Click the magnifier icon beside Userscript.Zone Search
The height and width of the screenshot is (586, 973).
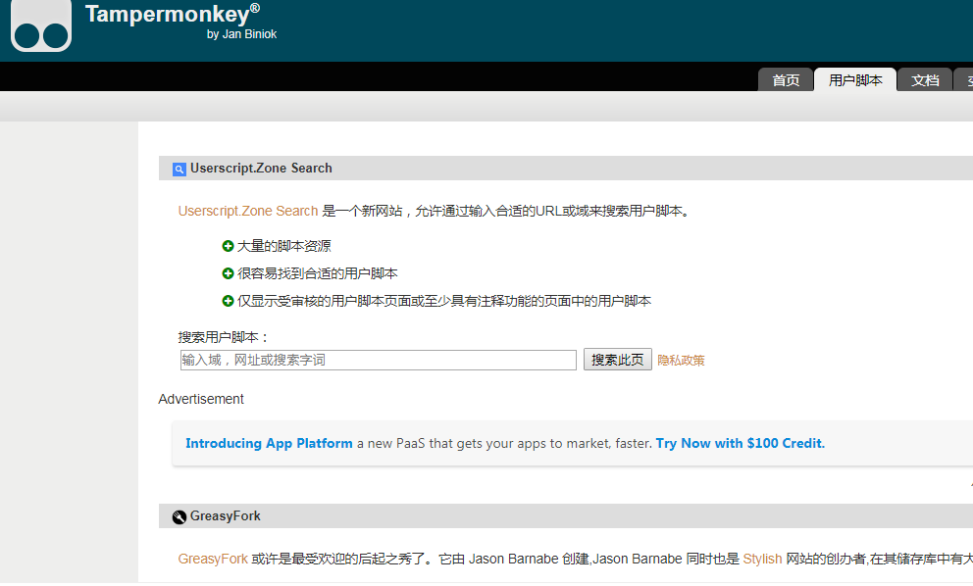click(179, 169)
